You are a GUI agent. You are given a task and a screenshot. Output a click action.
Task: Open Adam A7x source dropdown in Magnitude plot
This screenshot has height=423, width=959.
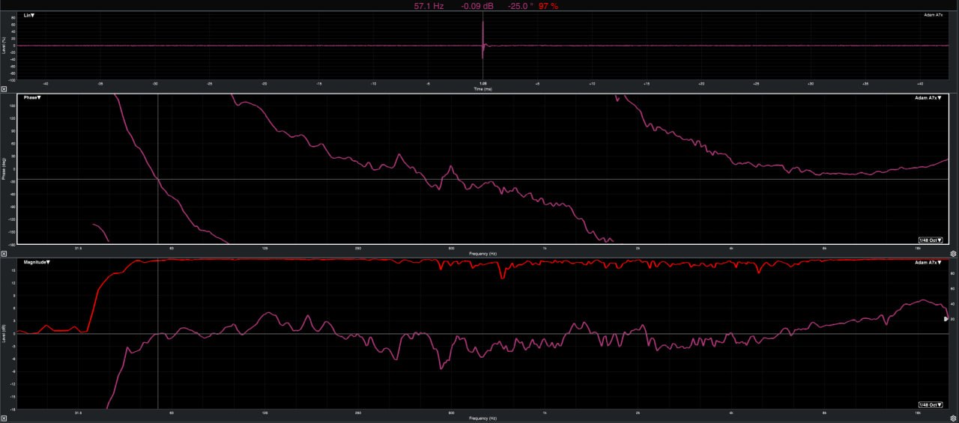click(928, 263)
